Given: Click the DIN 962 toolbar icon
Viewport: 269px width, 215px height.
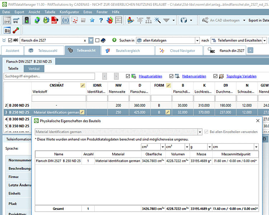Looking at the screenshot, I should coord(83,20).
